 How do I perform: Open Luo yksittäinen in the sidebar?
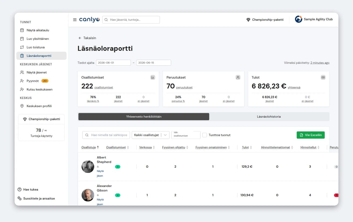click(x=41, y=39)
